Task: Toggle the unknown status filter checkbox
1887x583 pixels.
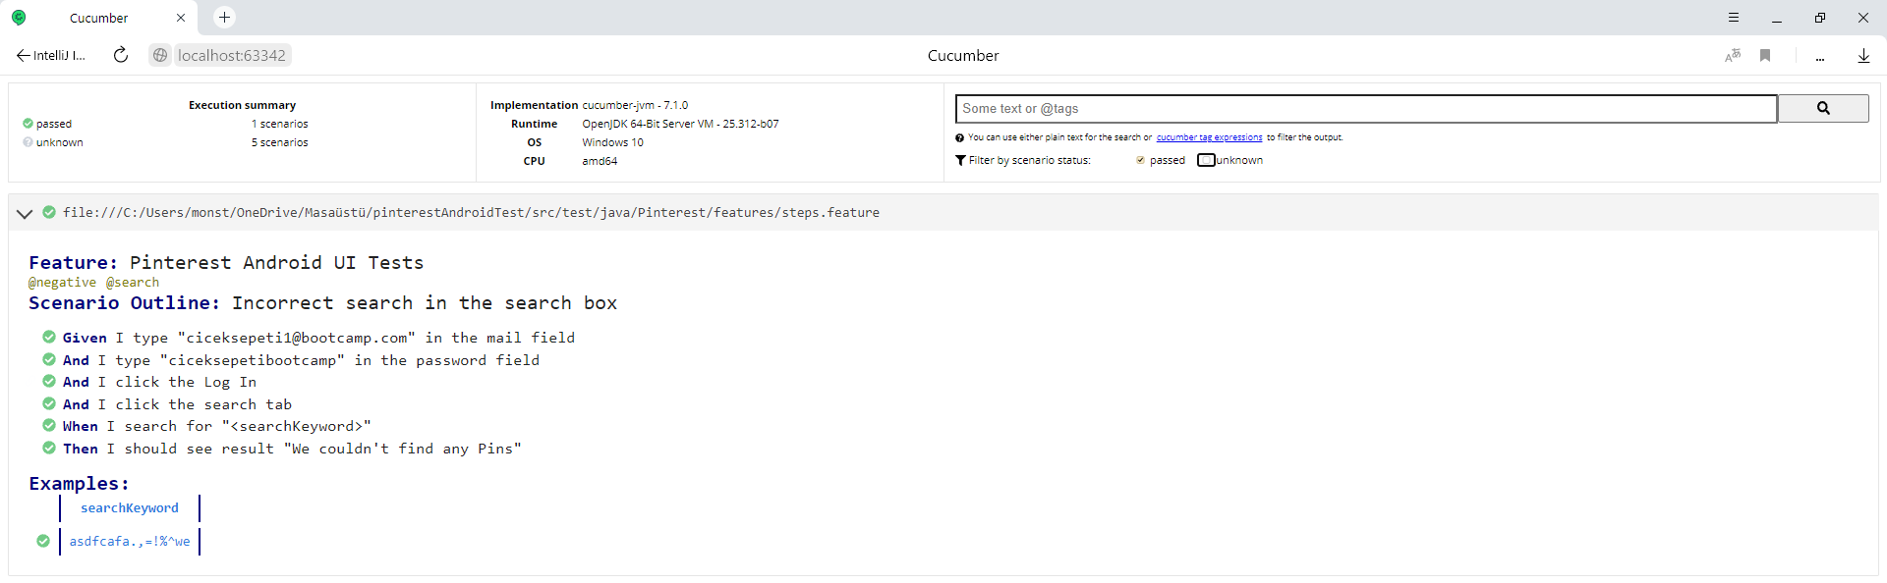Action: [1206, 160]
